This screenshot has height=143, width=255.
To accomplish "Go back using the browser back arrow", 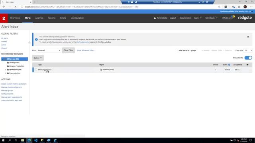I will 4,7.
